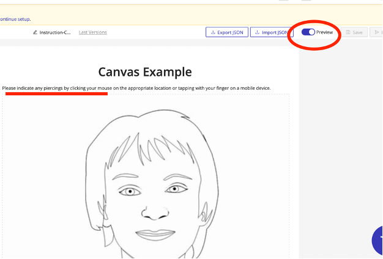Click the play icon right of Save
Image resolution: width=383 pixels, height=259 pixels.
point(377,32)
